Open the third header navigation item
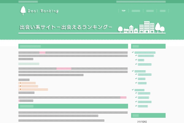This screenshot has height=123, width=184. pos(150,11)
